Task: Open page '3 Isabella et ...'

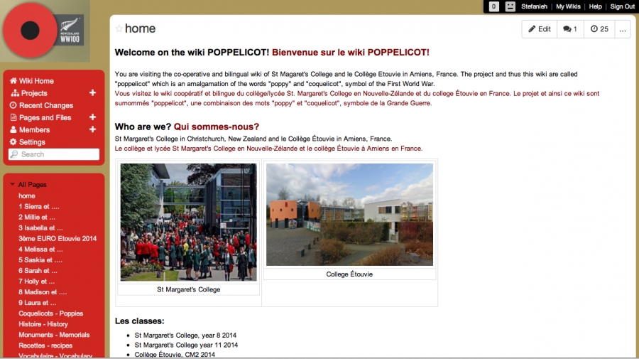Action: tap(40, 227)
